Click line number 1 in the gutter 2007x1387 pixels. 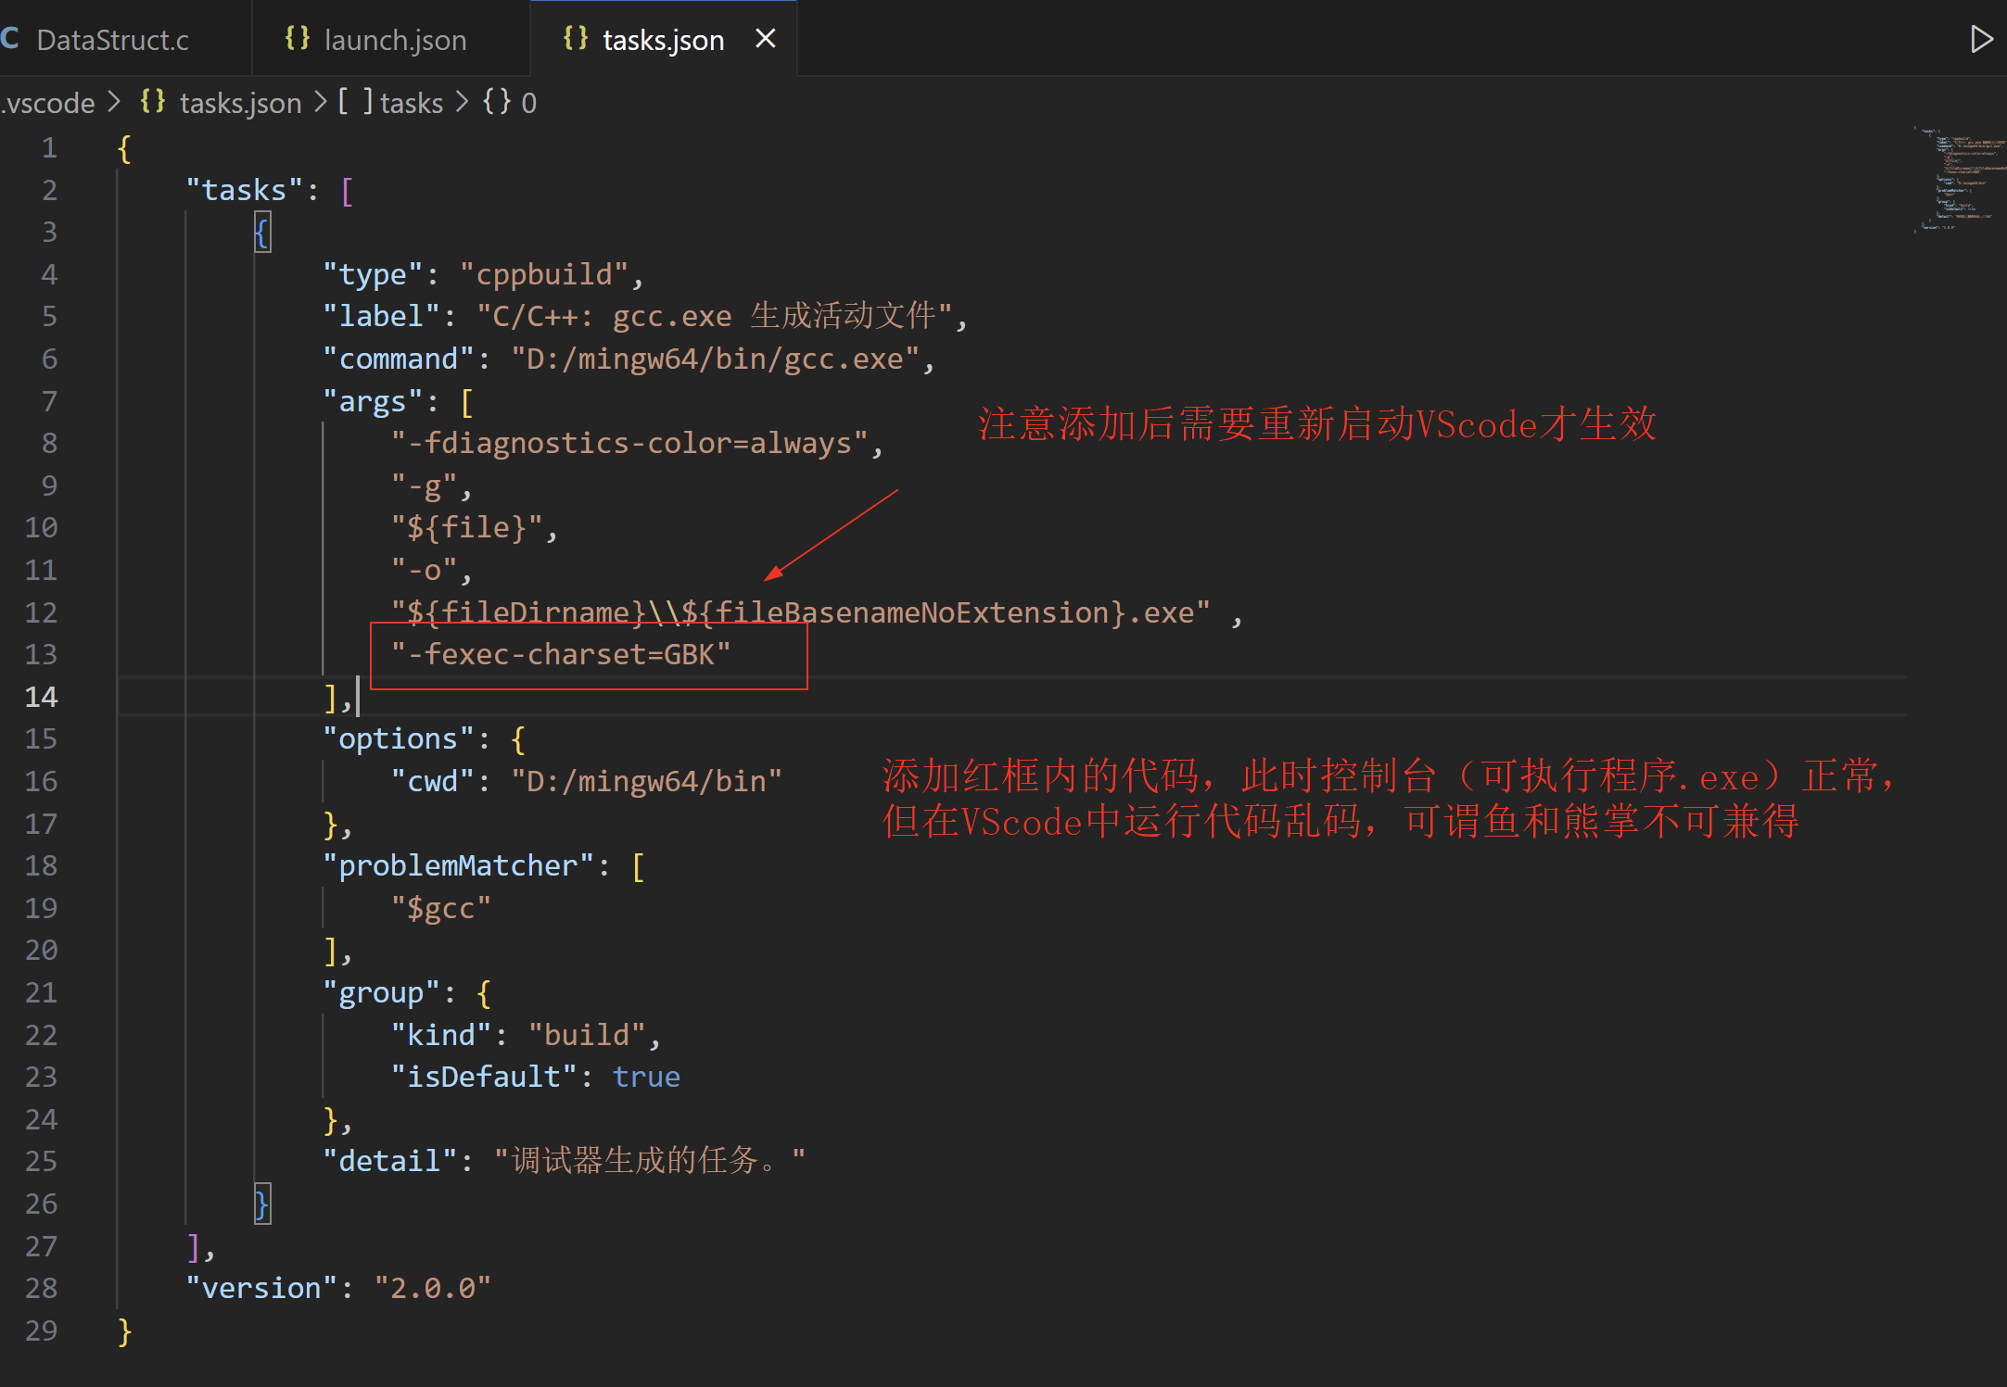click(49, 148)
